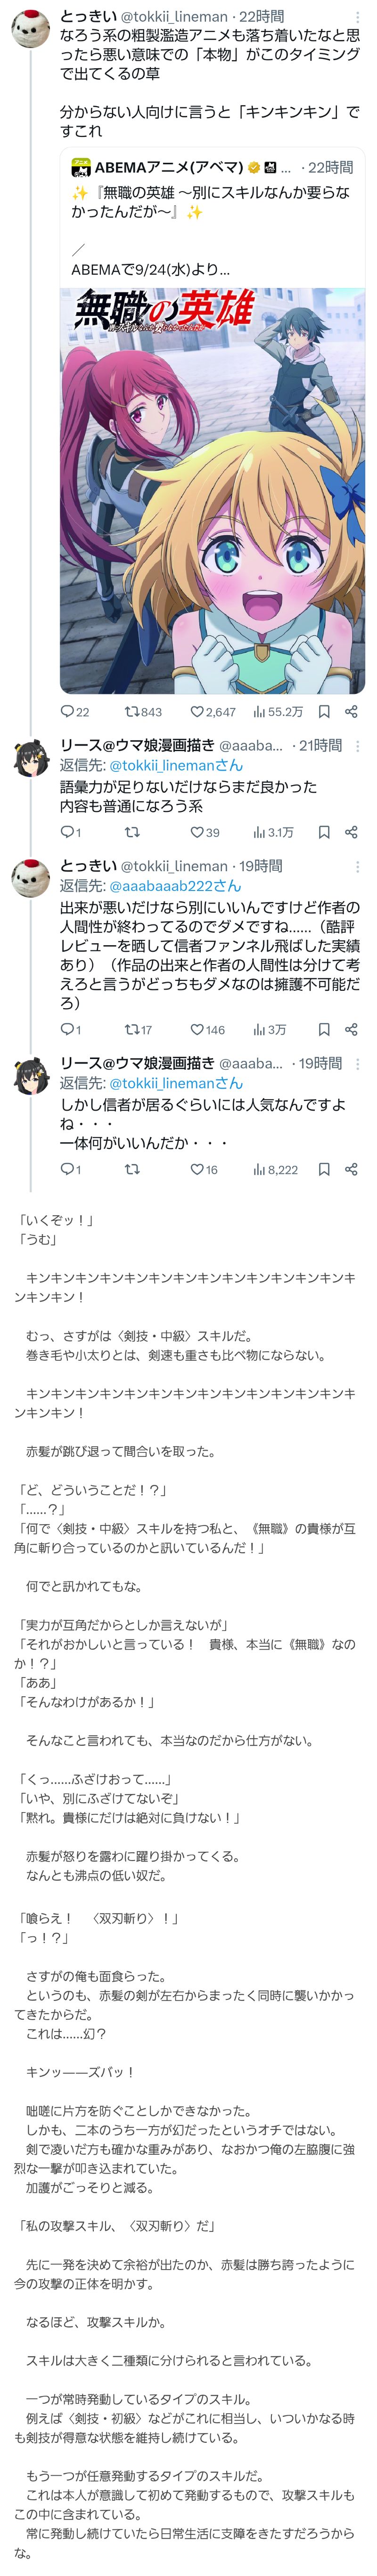
Task: Open more options on the top tweet
Action: (358, 17)
